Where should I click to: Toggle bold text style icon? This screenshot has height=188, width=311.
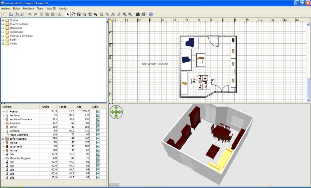point(113,14)
